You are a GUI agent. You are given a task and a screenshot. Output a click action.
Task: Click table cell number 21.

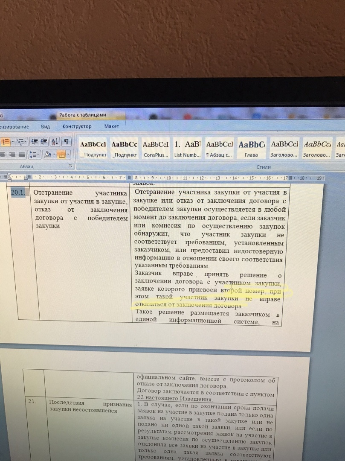click(32, 401)
